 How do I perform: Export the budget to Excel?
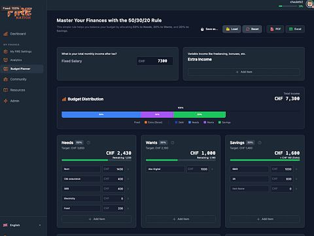(x=295, y=29)
